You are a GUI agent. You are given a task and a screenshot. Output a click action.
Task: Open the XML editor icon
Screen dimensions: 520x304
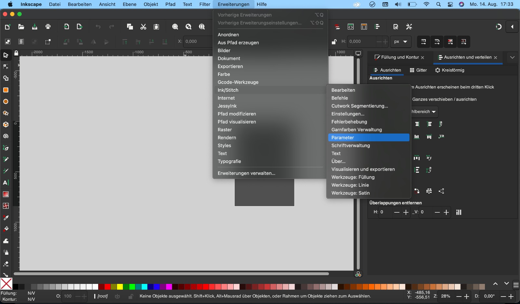click(x=351, y=27)
